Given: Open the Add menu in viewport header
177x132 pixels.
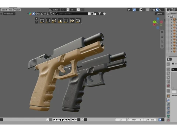Looking at the screenshot, I should point(11,10).
